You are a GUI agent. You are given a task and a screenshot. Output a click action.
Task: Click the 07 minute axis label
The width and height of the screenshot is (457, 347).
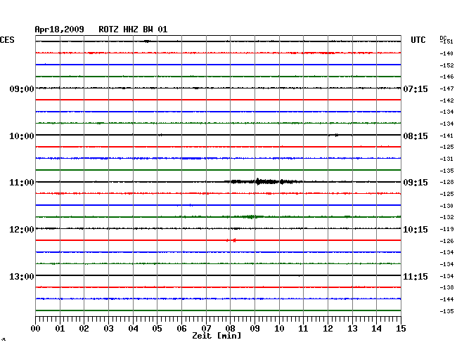tap(206, 329)
